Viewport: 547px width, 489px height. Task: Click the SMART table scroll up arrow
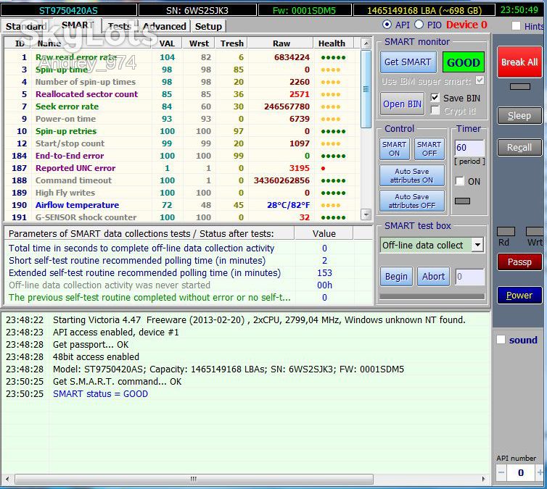point(366,43)
